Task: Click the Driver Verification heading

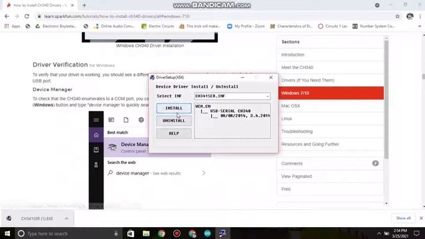Action: click(x=60, y=65)
